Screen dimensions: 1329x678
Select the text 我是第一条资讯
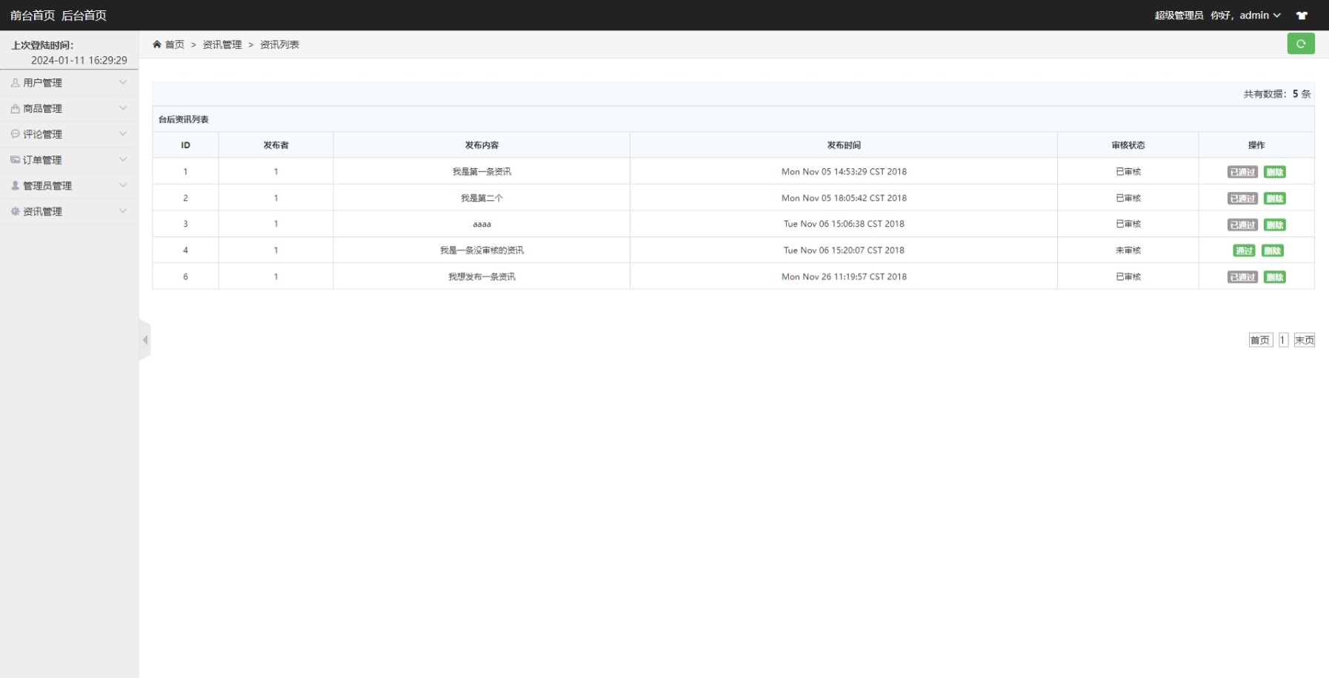(482, 172)
